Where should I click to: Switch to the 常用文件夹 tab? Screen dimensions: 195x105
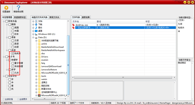pos(54,17)
